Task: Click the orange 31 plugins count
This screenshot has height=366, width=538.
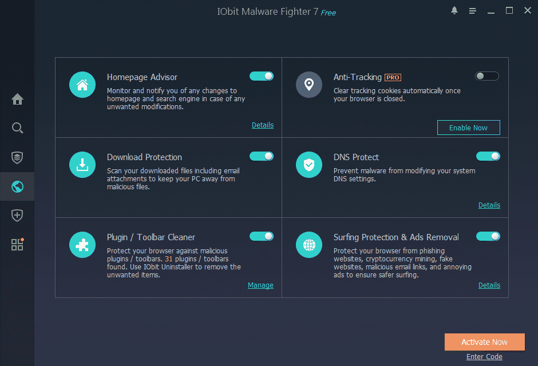Action: [168, 258]
